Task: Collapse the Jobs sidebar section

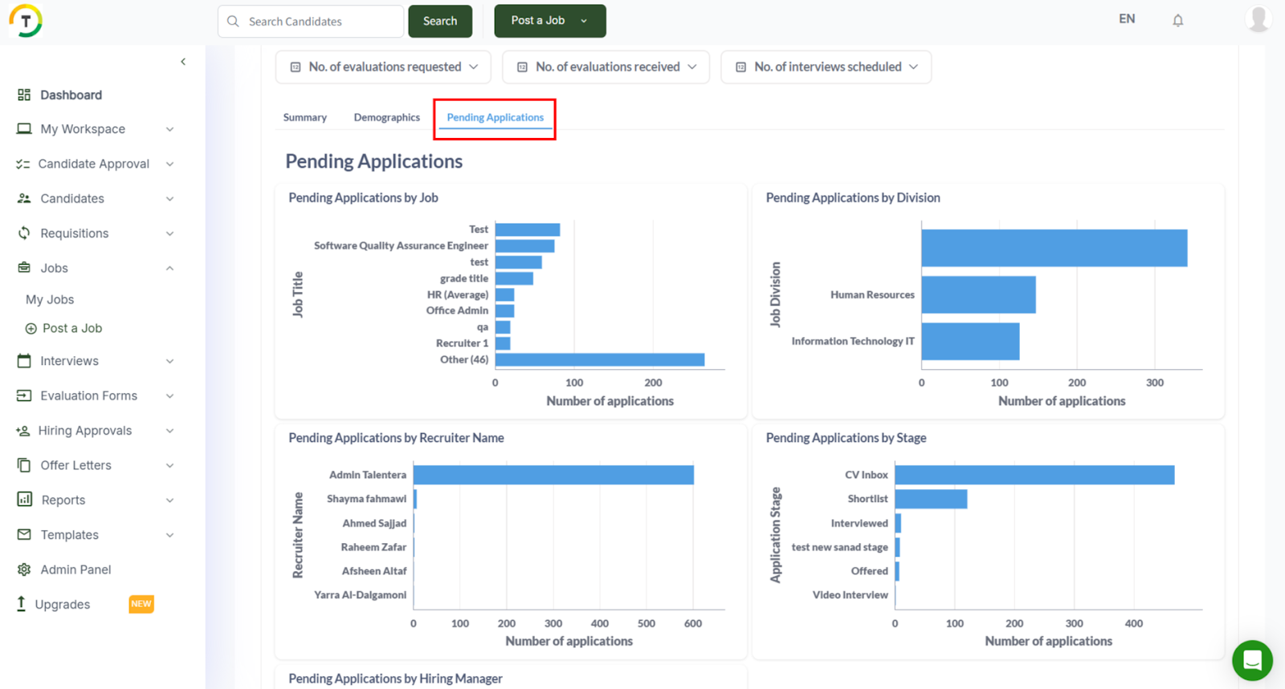Action: pyautogui.click(x=169, y=268)
